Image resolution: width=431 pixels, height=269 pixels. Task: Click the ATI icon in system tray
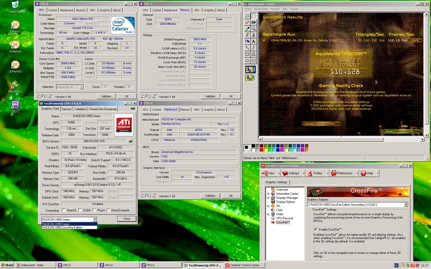click(x=413, y=265)
